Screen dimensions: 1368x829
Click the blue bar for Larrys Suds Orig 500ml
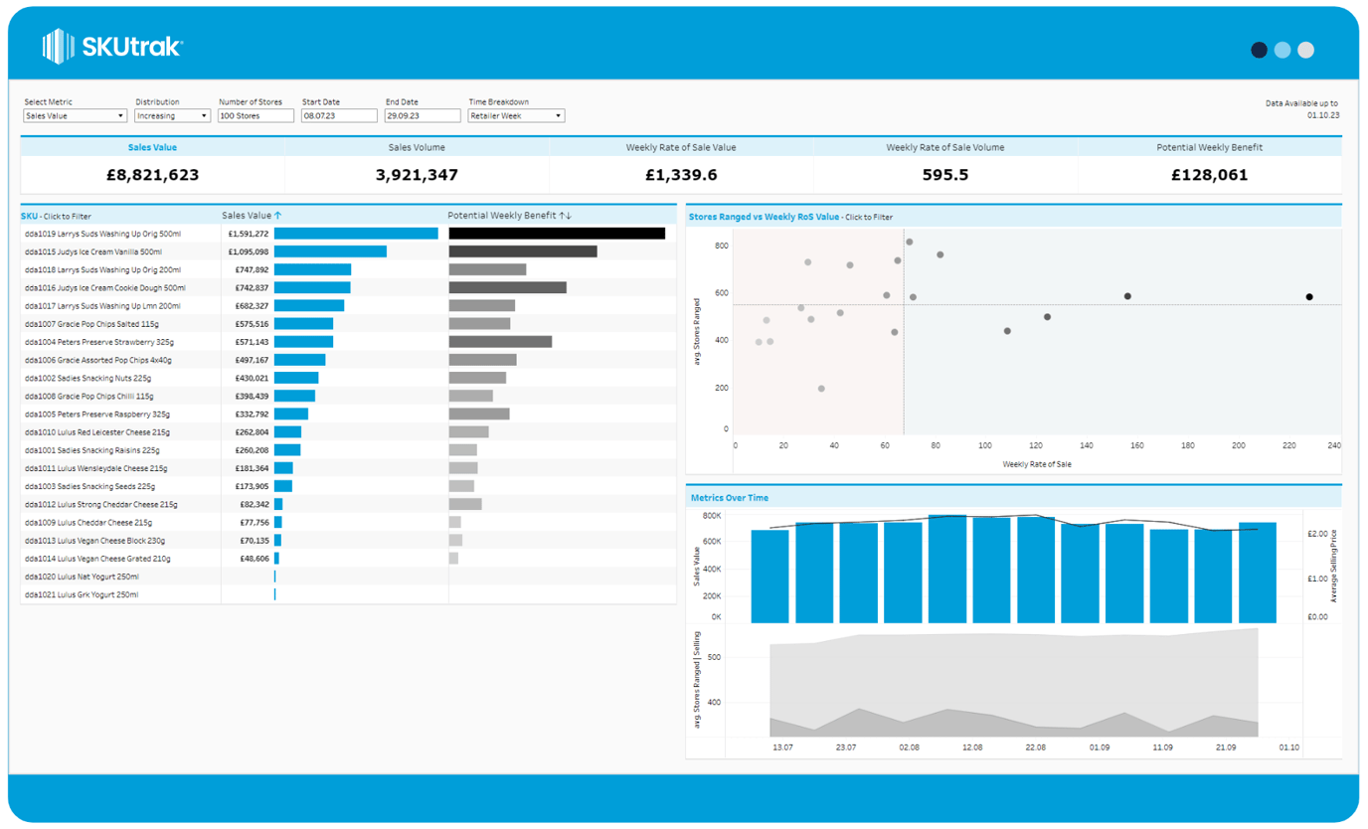(x=356, y=234)
